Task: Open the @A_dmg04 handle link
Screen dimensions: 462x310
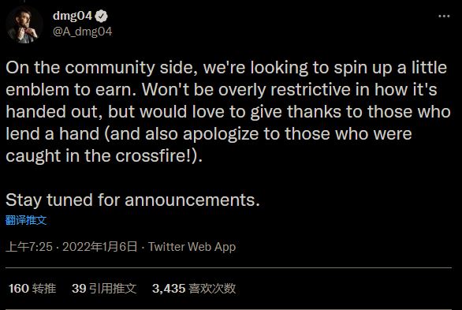Action: tap(83, 32)
